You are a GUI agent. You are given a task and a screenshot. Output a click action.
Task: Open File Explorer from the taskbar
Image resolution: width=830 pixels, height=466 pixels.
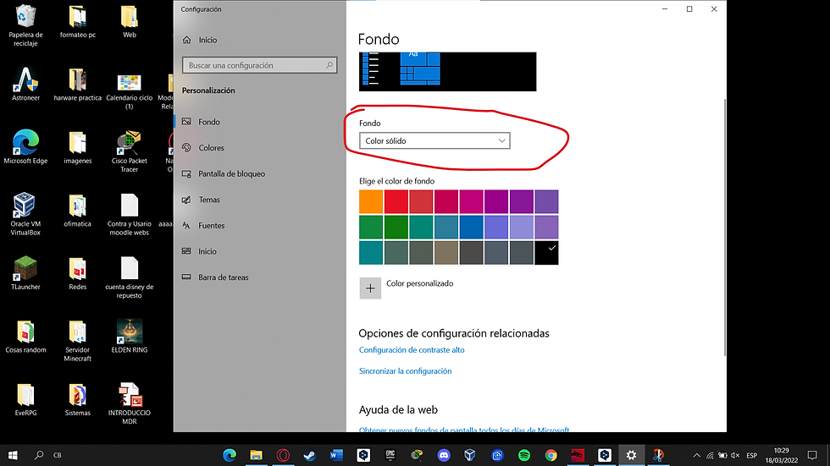pos(256,455)
